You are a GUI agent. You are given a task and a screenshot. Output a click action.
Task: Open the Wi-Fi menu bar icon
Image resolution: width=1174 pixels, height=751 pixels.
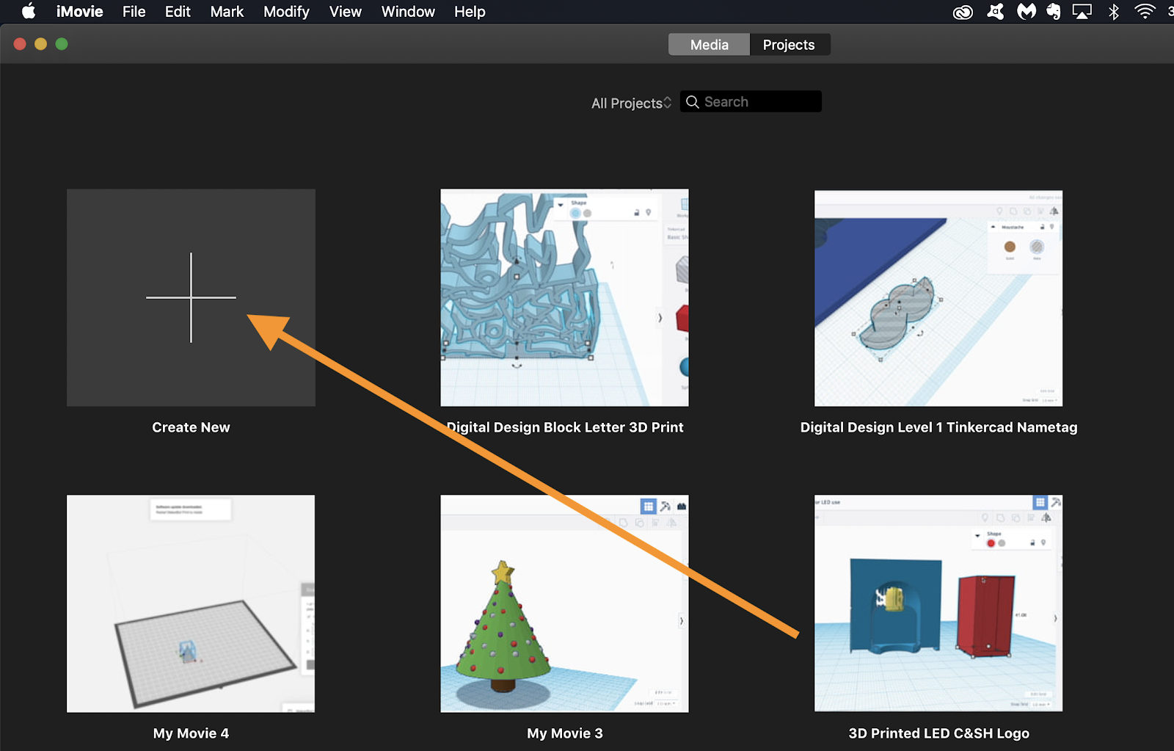[x=1145, y=11]
